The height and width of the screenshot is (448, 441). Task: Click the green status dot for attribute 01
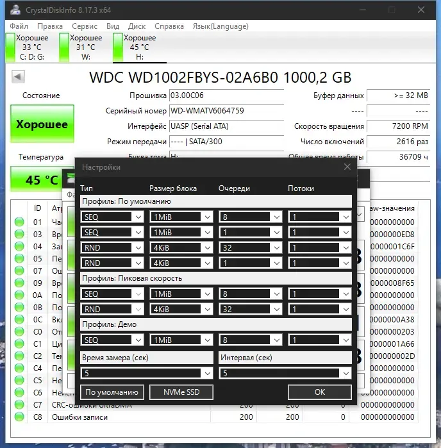[19, 222]
